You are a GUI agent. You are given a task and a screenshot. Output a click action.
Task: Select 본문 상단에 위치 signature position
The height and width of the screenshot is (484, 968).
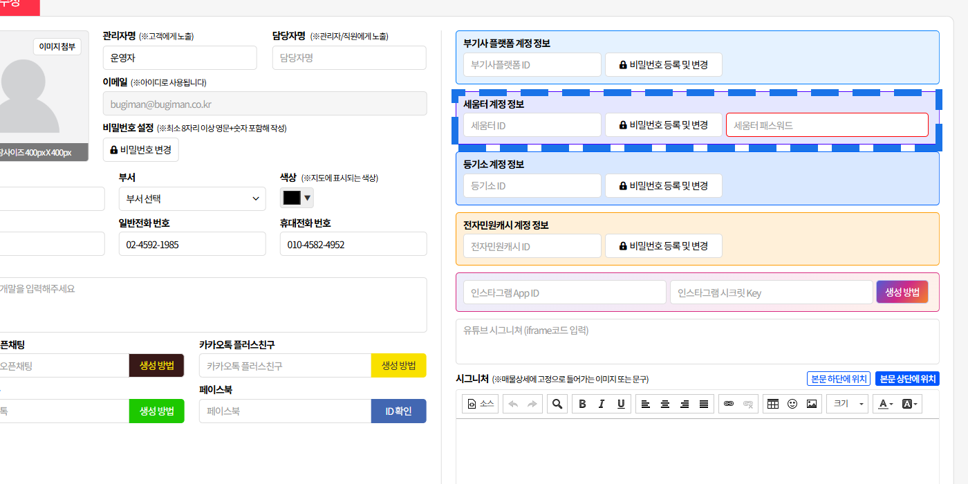907,379
